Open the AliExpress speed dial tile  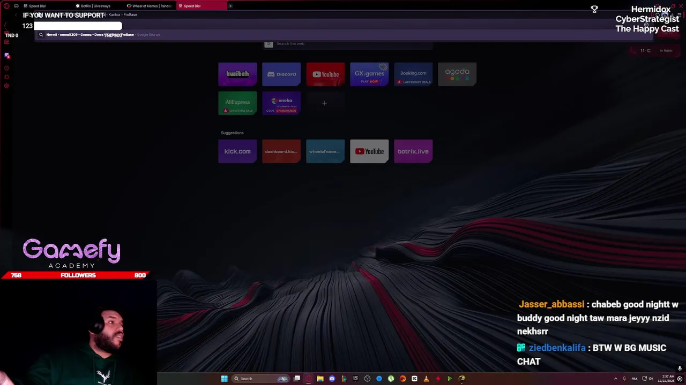[237, 103]
